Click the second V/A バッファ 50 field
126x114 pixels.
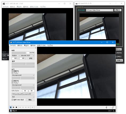click(32, 91)
